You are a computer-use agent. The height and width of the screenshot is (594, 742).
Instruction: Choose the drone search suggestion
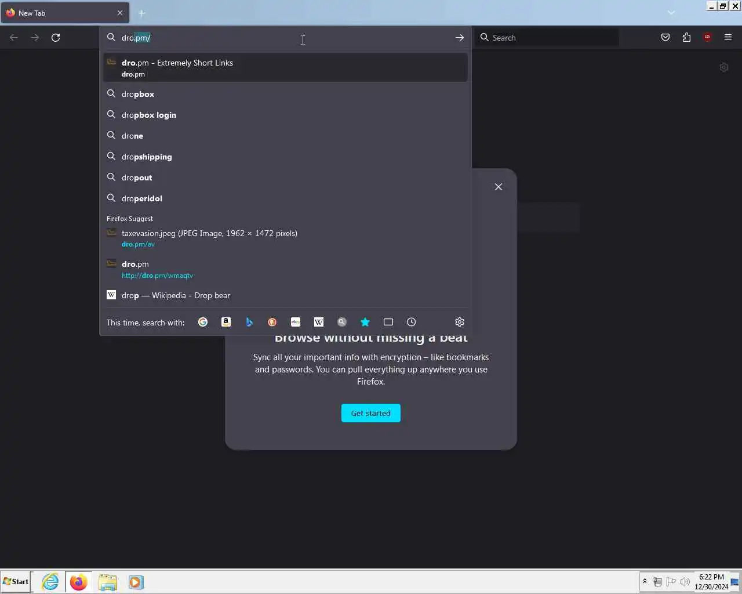click(x=285, y=136)
